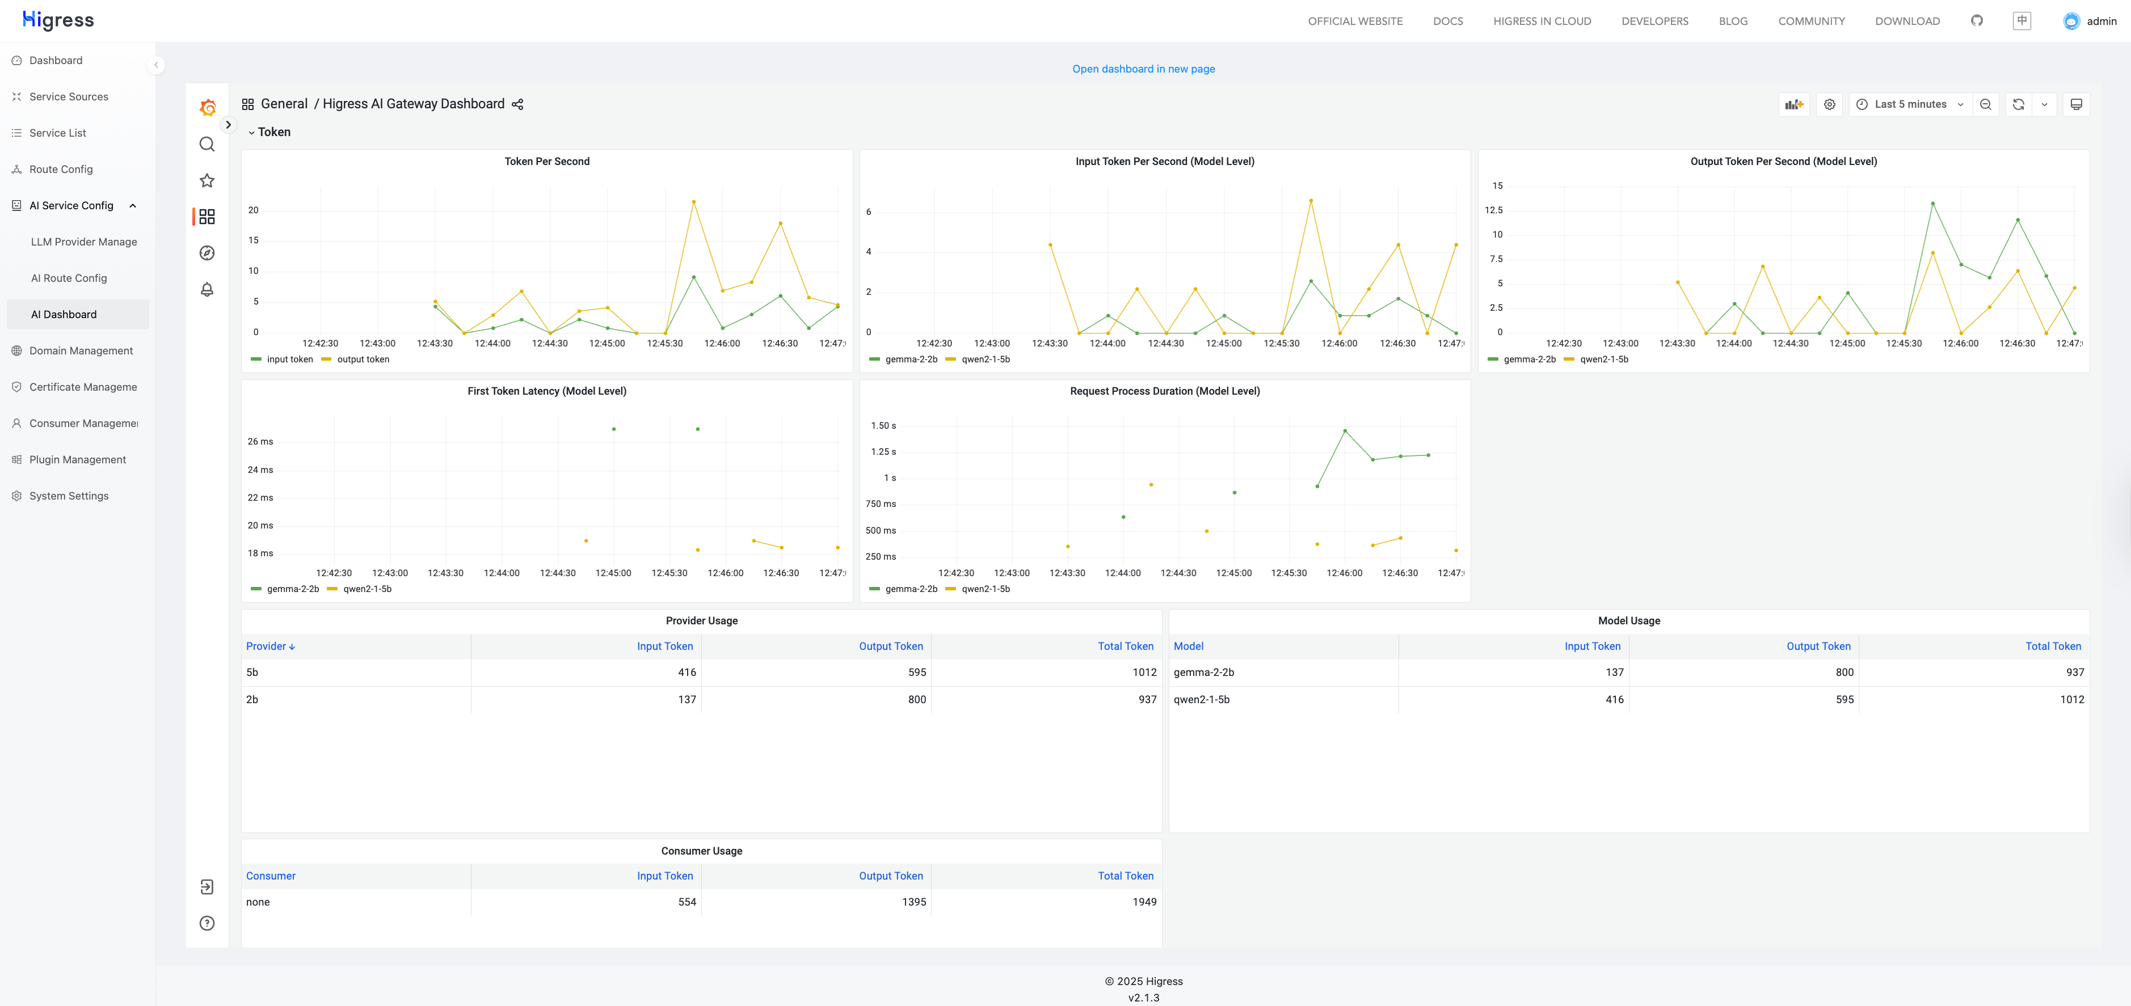Switch language with the 中 toggle
Image resolution: width=2131 pixels, height=1006 pixels.
(x=2022, y=20)
